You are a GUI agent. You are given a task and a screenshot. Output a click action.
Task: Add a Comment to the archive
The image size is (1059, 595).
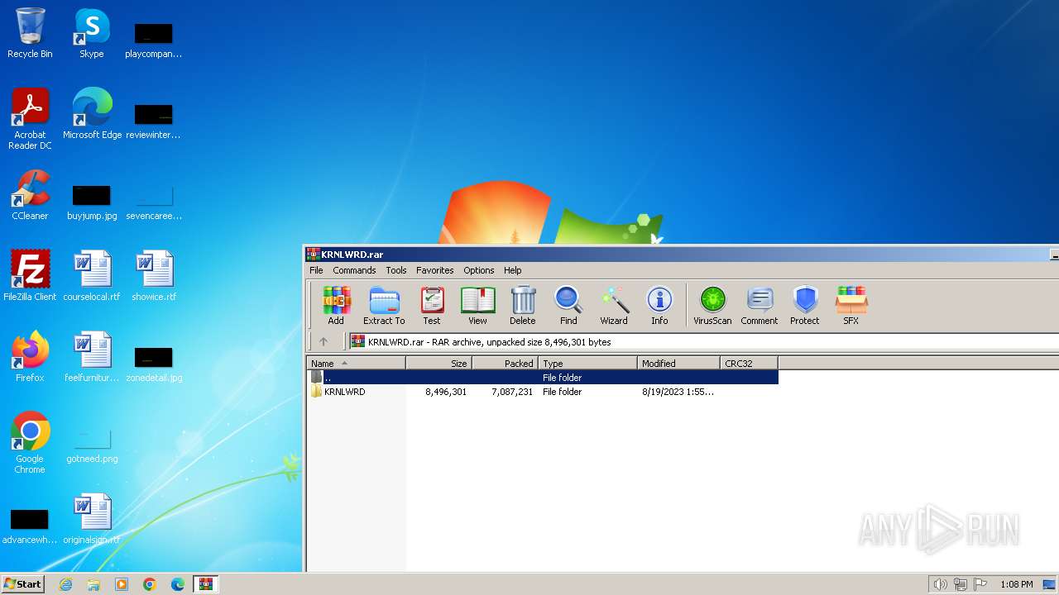click(760, 306)
